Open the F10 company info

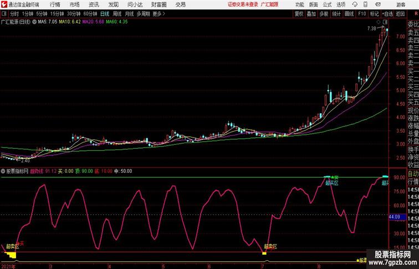click(x=362, y=14)
